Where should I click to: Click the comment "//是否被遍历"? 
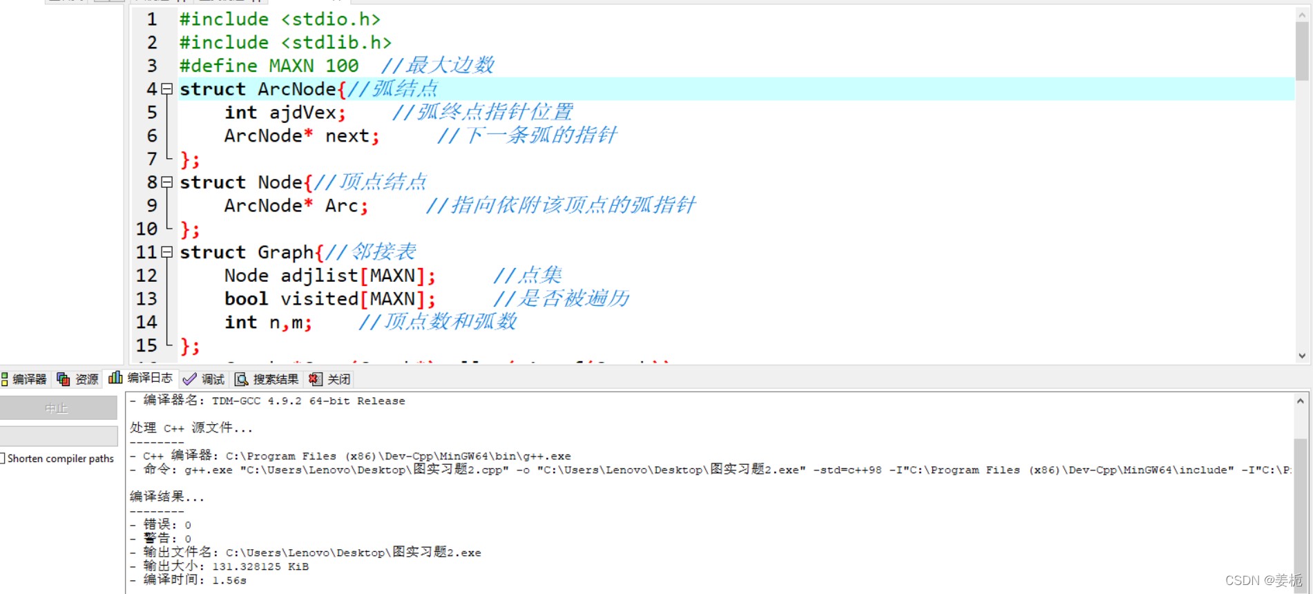562,298
